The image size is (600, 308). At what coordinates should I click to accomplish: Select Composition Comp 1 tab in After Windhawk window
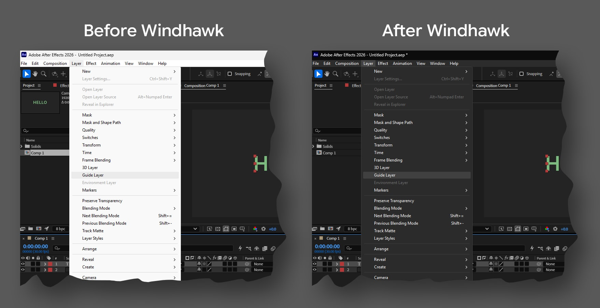tap(494, 86)
